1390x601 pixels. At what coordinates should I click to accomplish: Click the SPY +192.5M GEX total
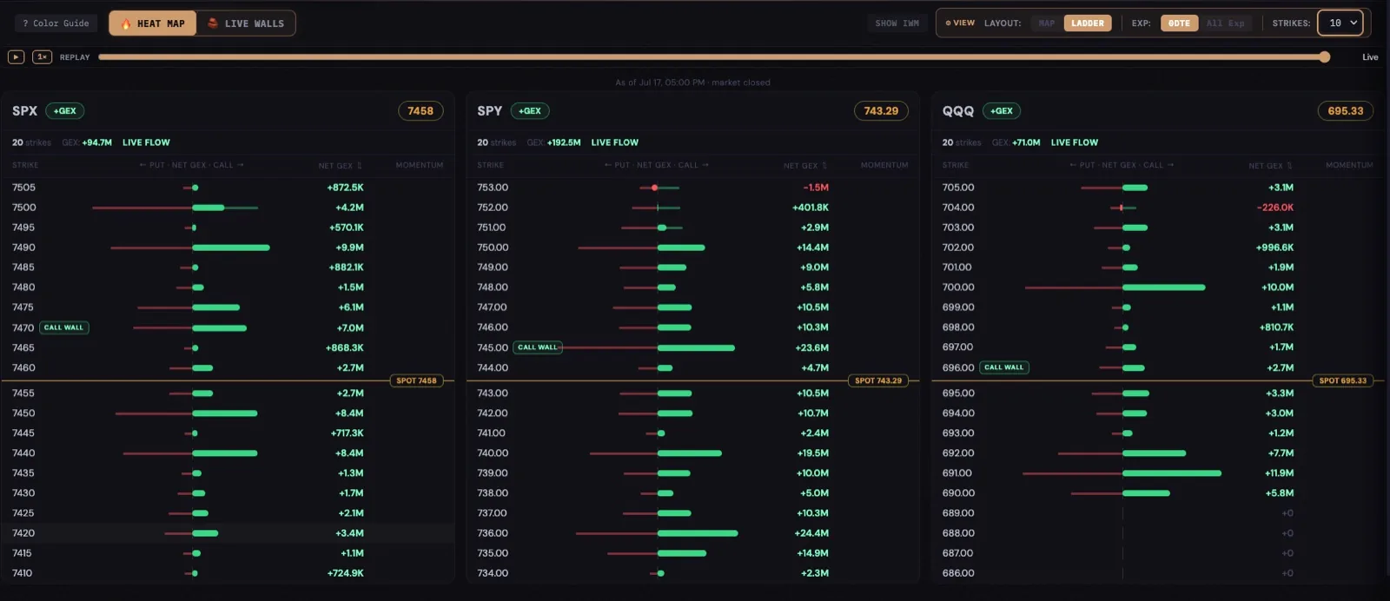tap(564, 142)
